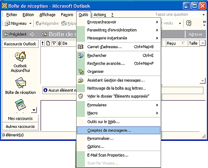This screenshot has height=168, width=208.
Task: Click the Vider le dossier recycle icon
Action: coord(80,96)
